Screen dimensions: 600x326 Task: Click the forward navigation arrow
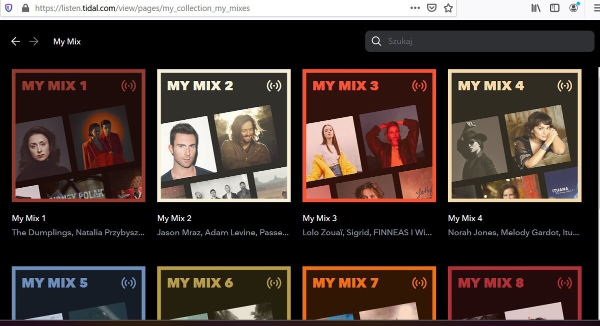coord(34,41)
